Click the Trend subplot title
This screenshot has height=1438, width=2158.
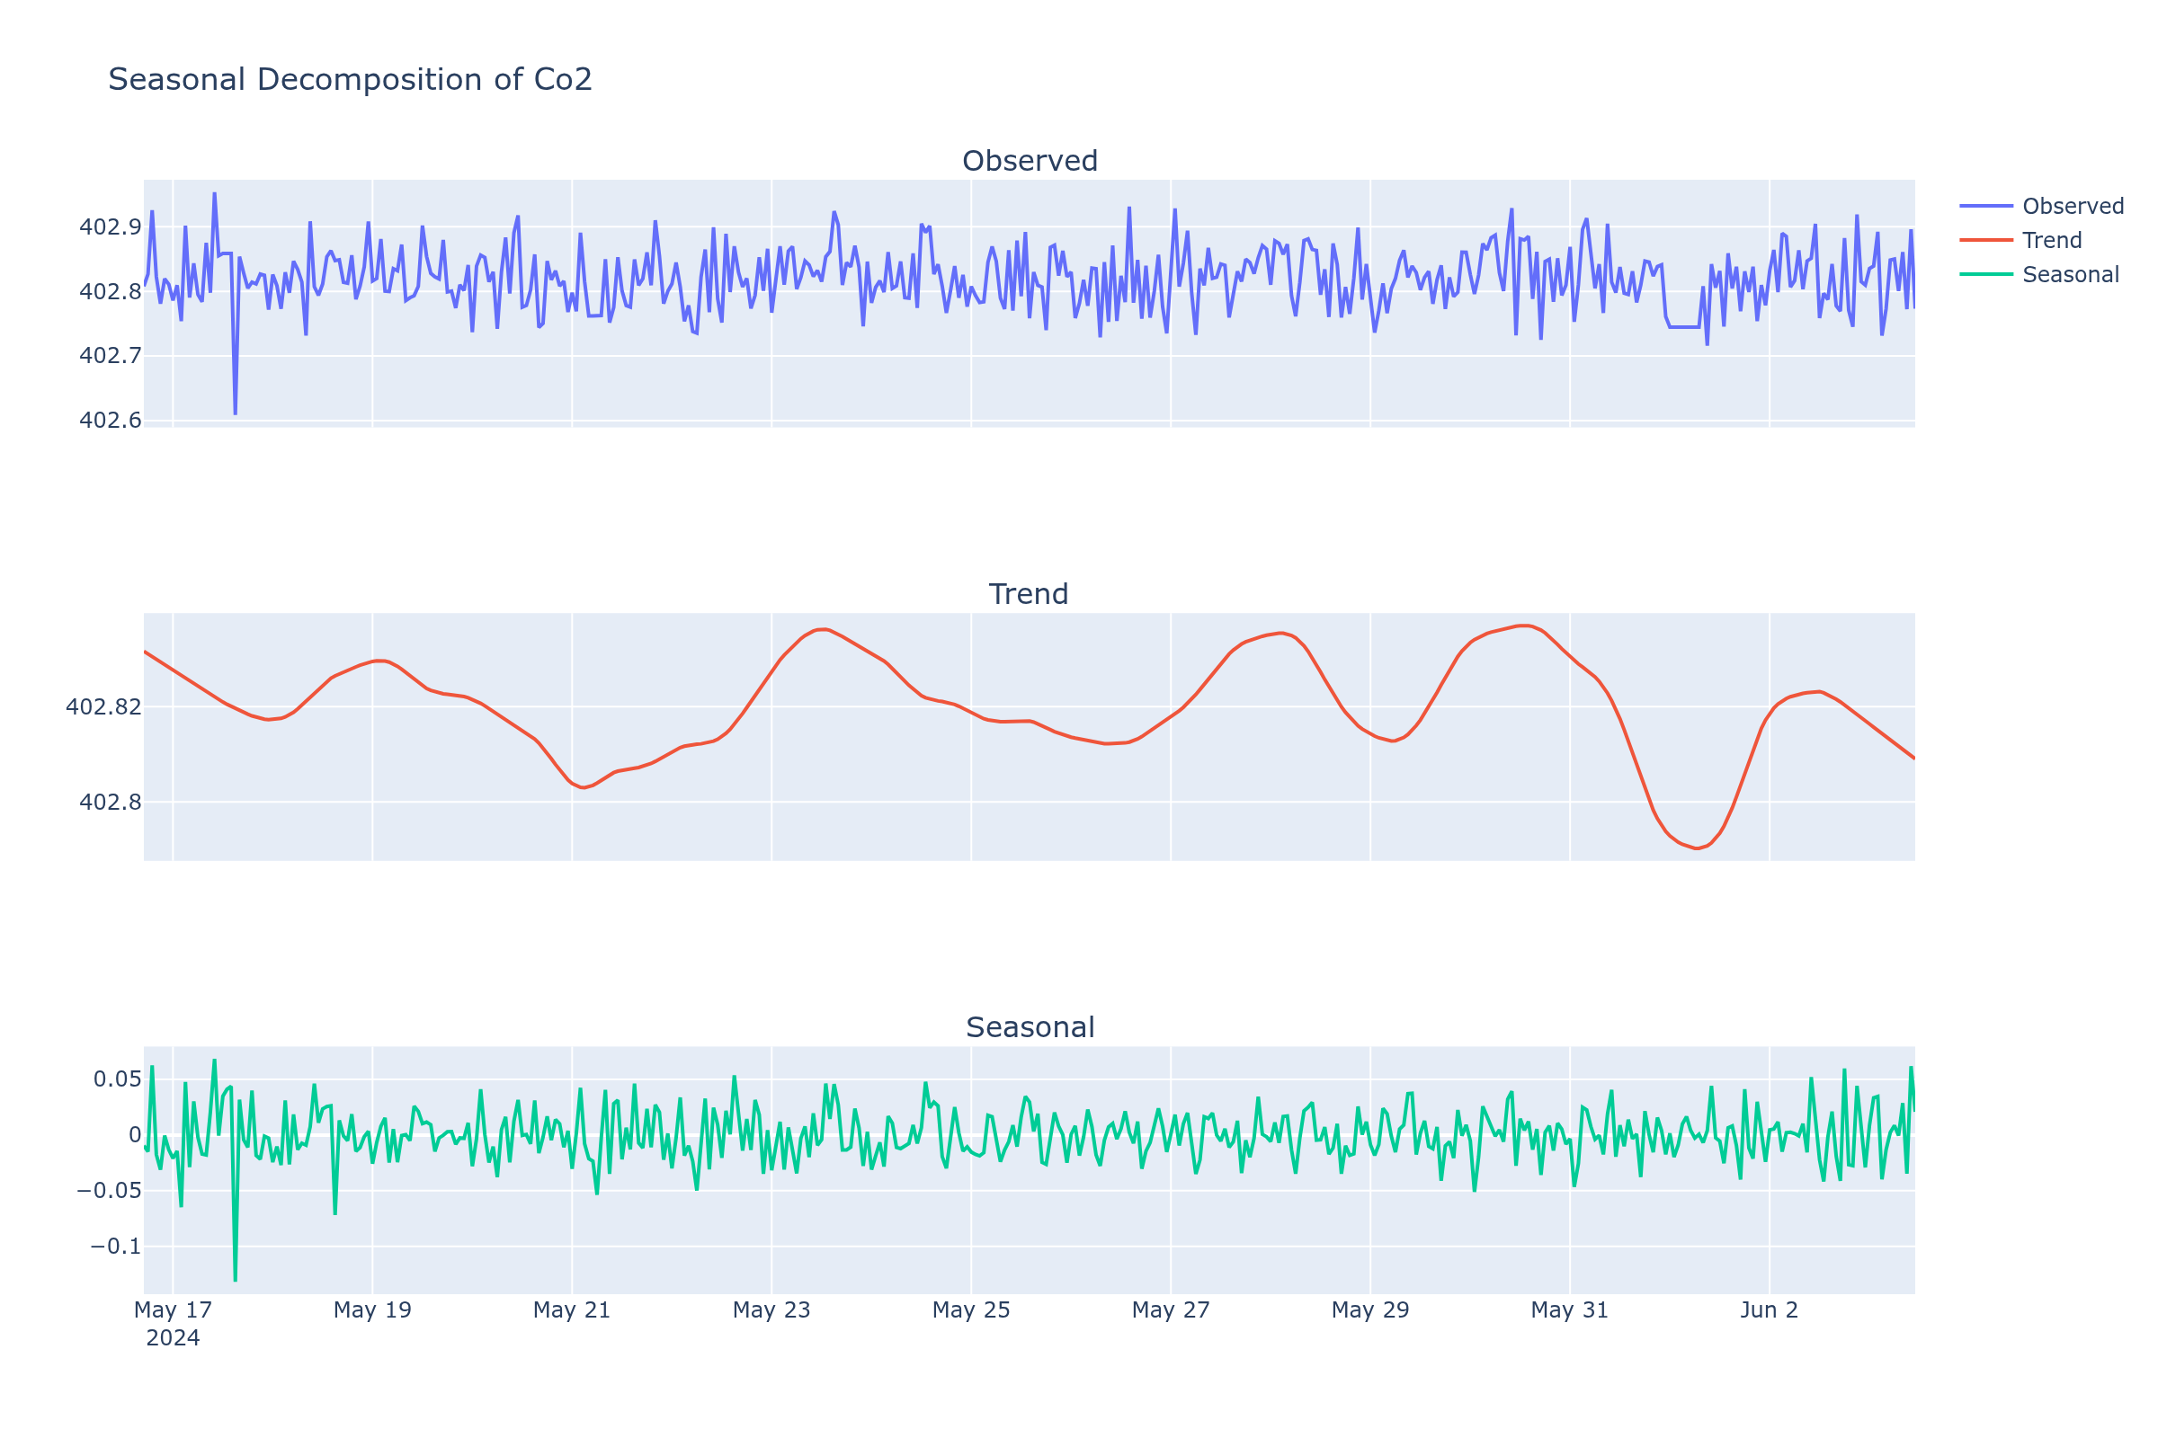click(x=1028, y=593)
